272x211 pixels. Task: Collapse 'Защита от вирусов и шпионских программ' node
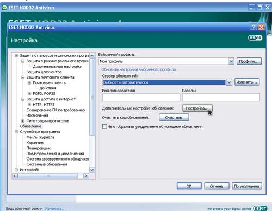coord(16,56)
